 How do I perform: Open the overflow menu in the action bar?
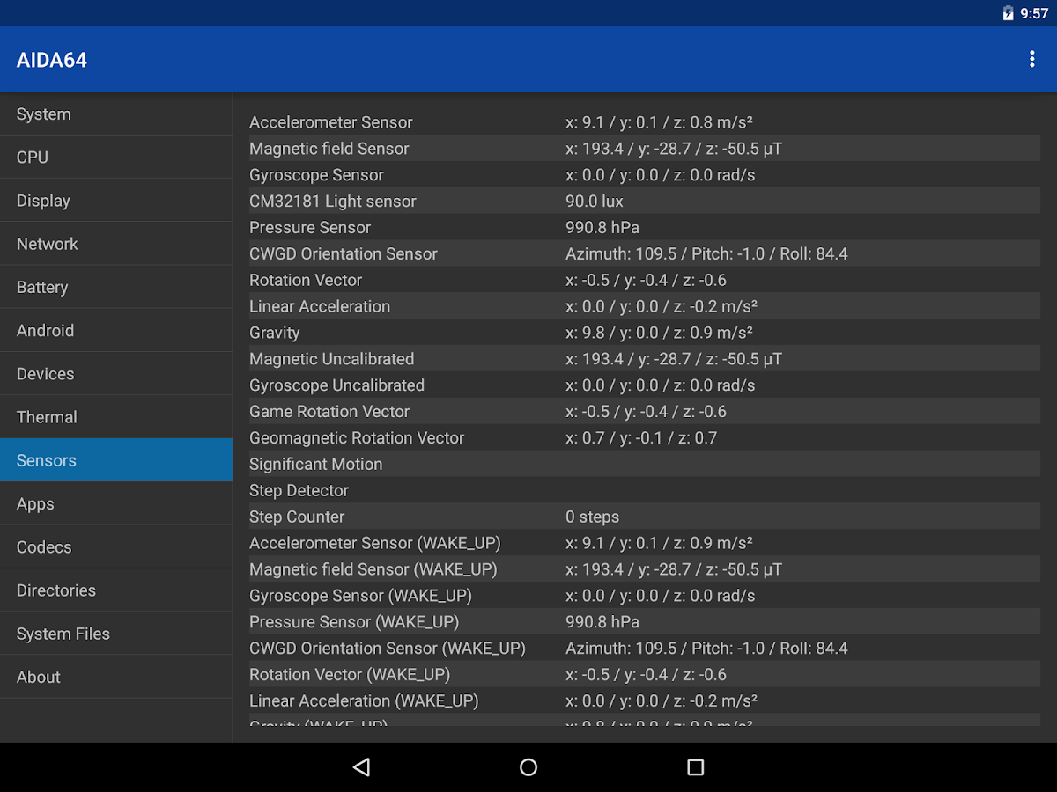point(1032,58)
